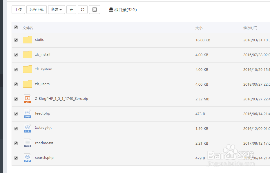Uncheck the zb_users row checkbox
Image resolution: width=270 pixels, height=173 pixels.
click(x=16, y=84)
